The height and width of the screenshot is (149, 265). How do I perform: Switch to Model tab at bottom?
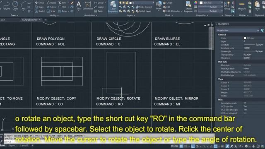(x=2, y=145)
